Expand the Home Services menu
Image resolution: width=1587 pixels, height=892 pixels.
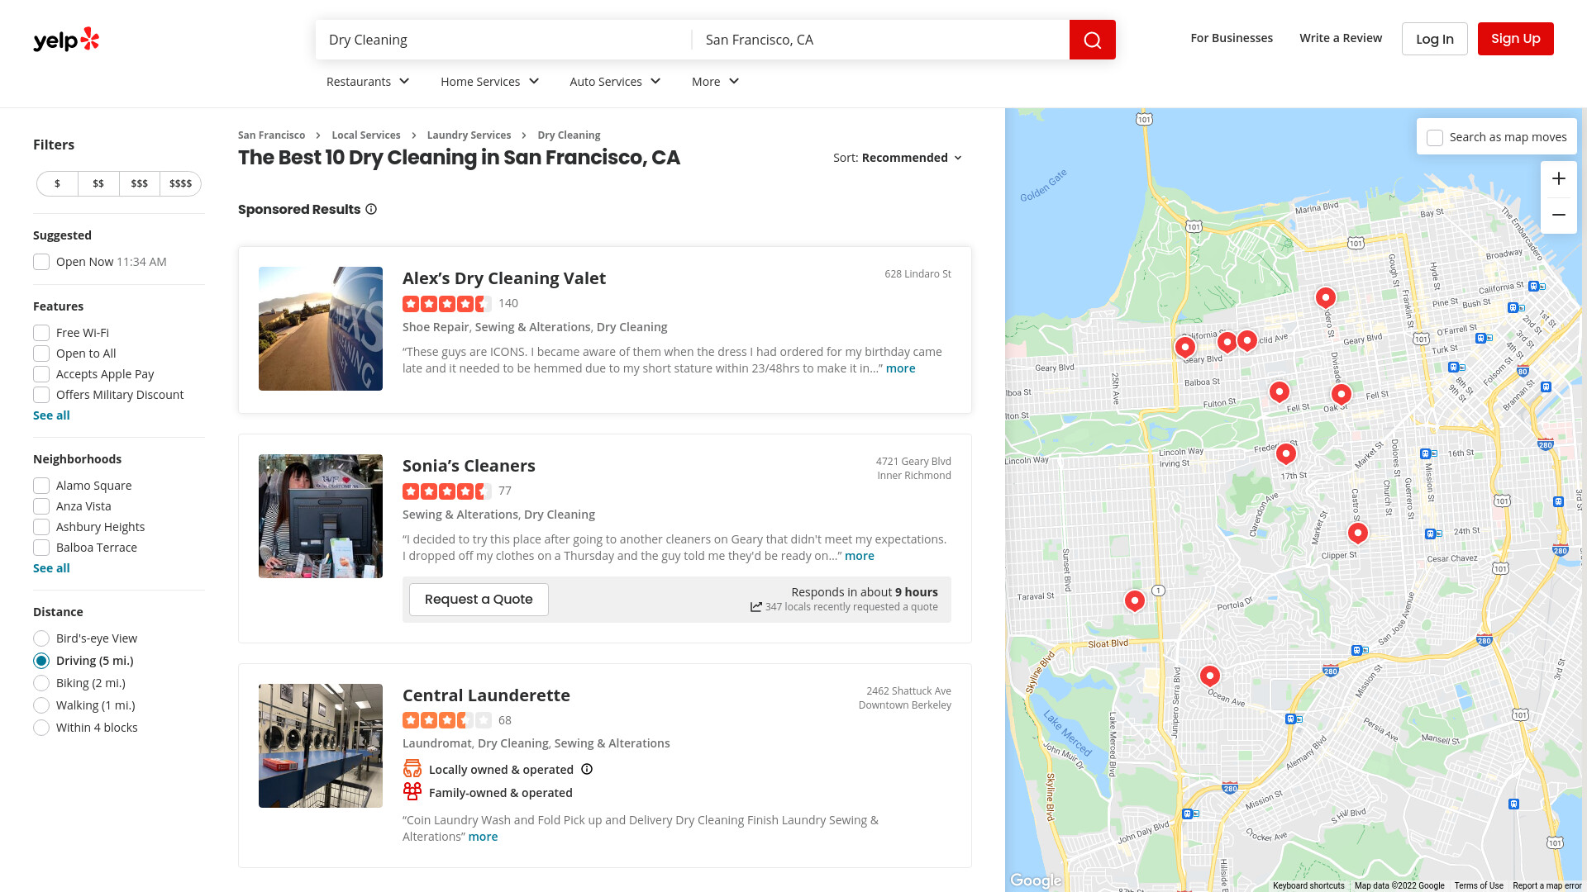(489, 81)
